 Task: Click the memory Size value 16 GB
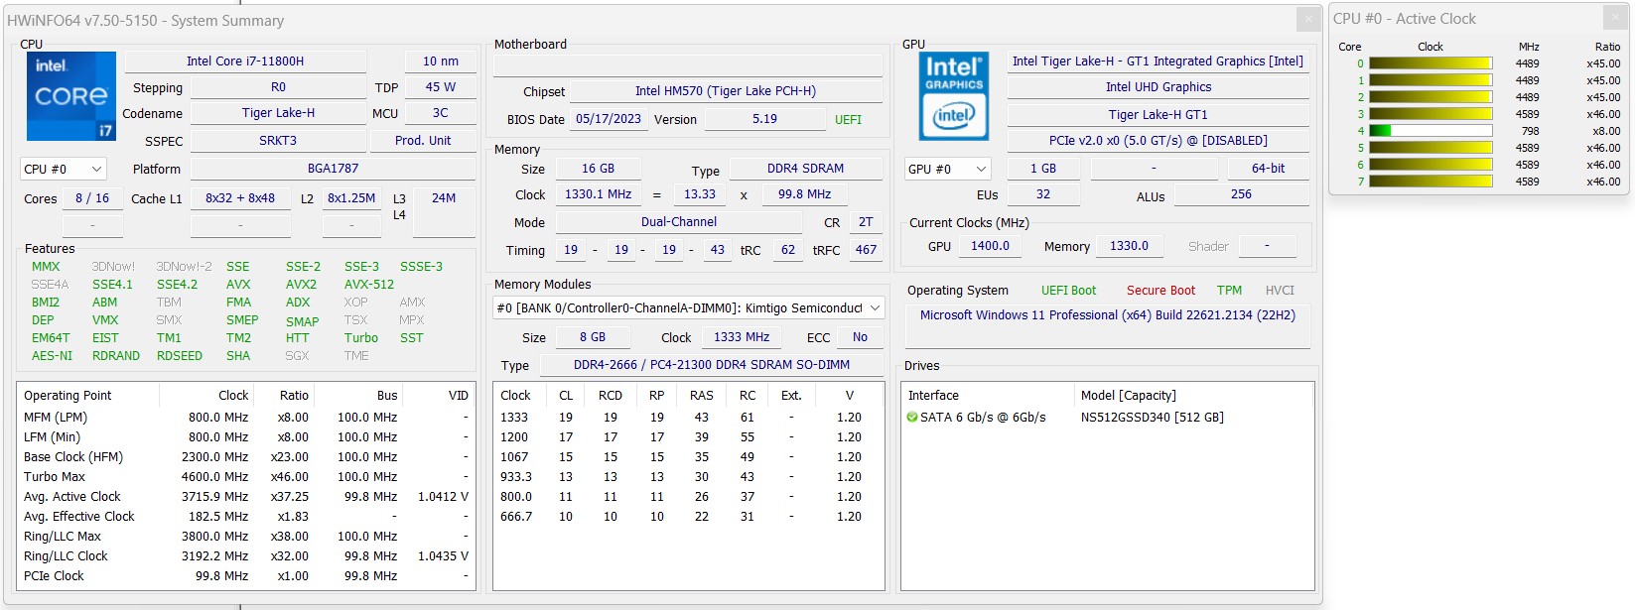click(x=598, y=169)
